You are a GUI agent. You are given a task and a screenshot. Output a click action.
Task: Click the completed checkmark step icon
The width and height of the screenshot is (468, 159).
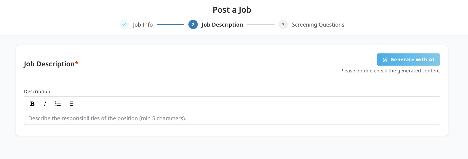[124, 25]
